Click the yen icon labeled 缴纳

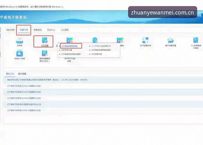120,40
